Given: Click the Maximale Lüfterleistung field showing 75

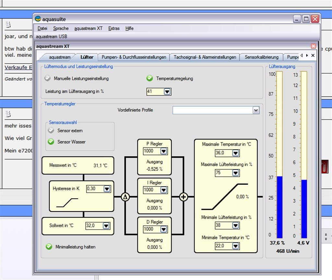Looking at the screenshot, I should [x=224, y=173].
